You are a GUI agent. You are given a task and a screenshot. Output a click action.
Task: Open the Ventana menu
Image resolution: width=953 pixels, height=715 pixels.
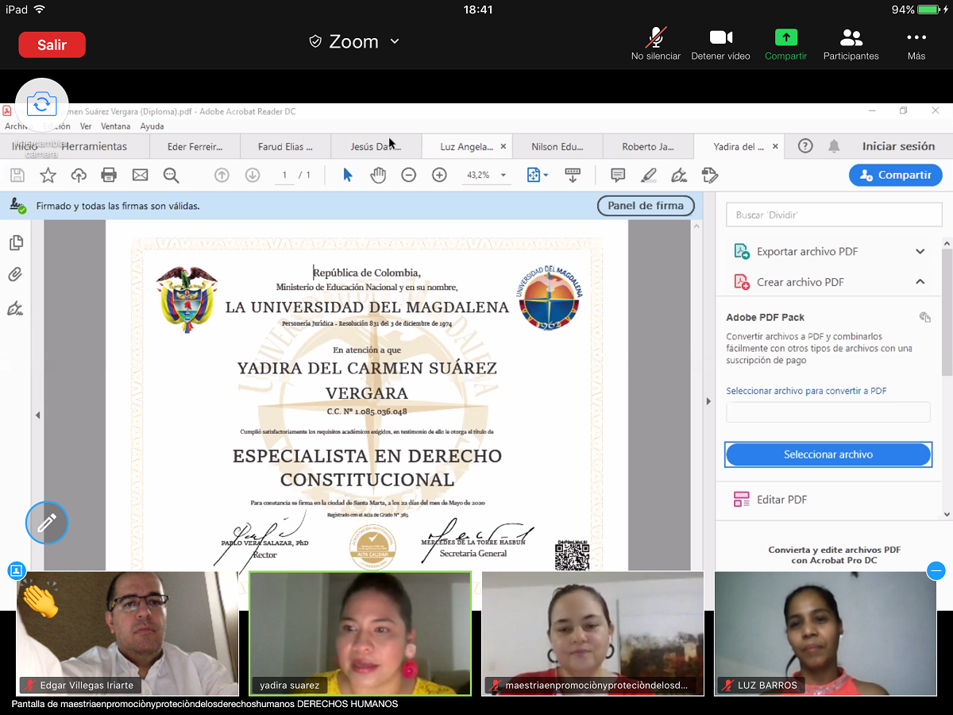[115, 126]
